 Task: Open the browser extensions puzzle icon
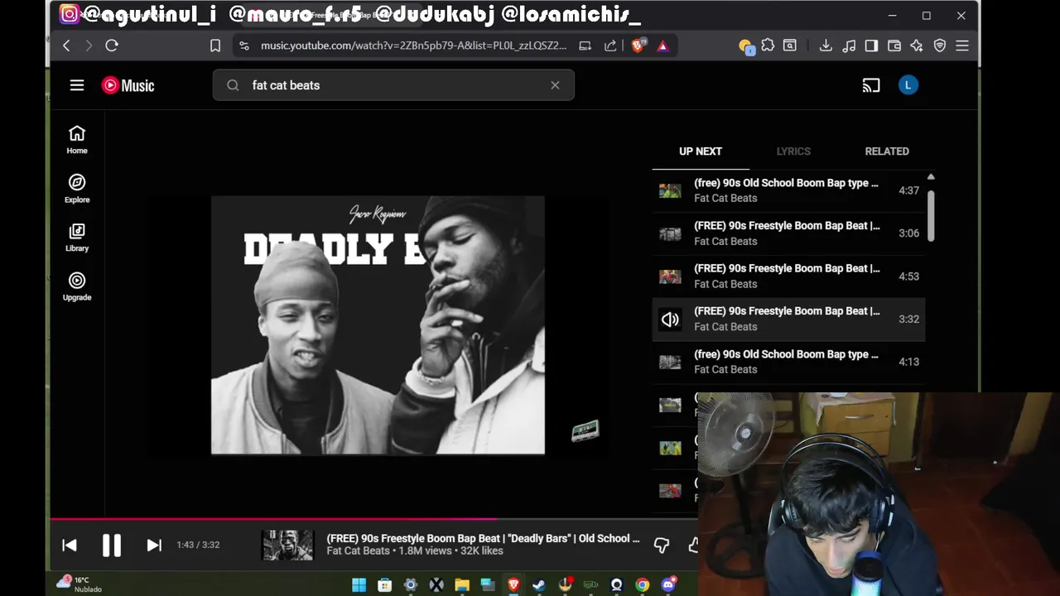768,46
